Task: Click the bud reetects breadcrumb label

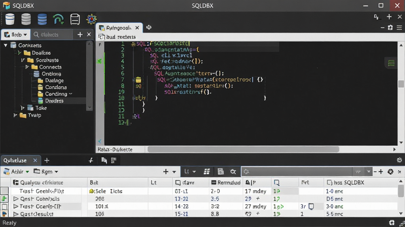Action: tap(121, 37)
